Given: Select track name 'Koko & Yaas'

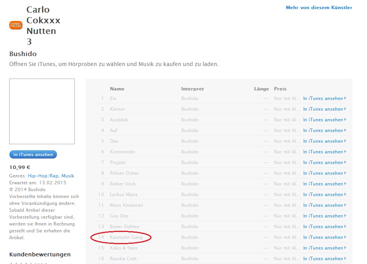Looking at the screenshot, I should 124,248.
